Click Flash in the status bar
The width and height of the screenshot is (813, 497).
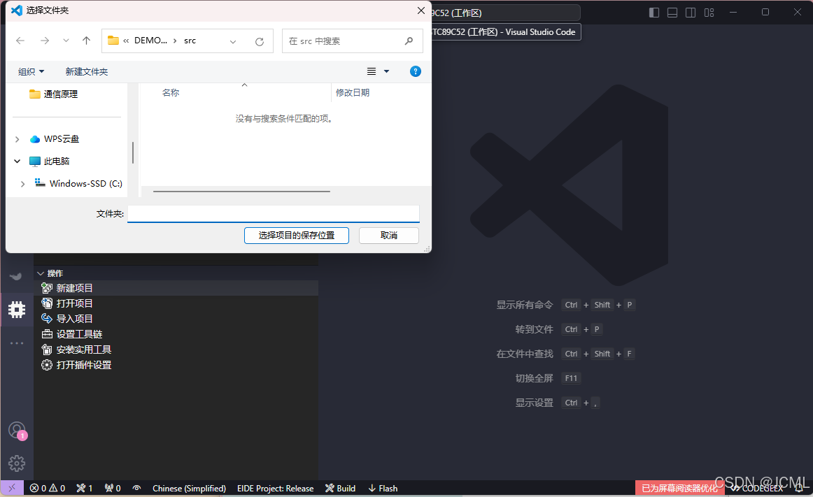383,488
